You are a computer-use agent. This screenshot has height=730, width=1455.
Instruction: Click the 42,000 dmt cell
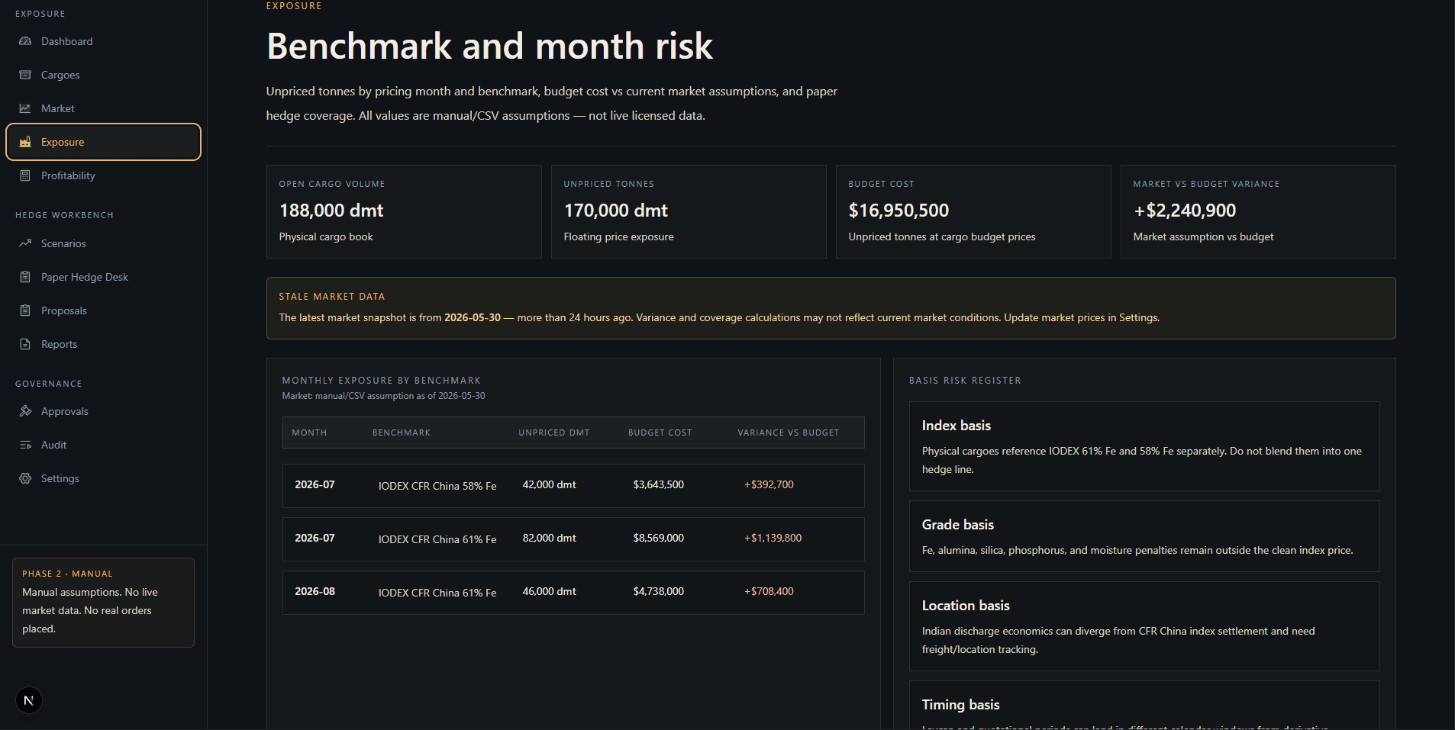[550, 484]
